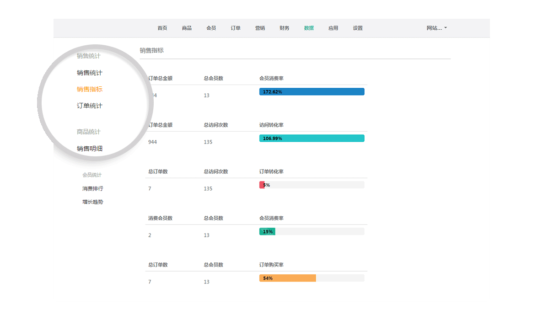Select 会员 in top navigation
This screenshot has width=549, height=320.
point(211,28)
